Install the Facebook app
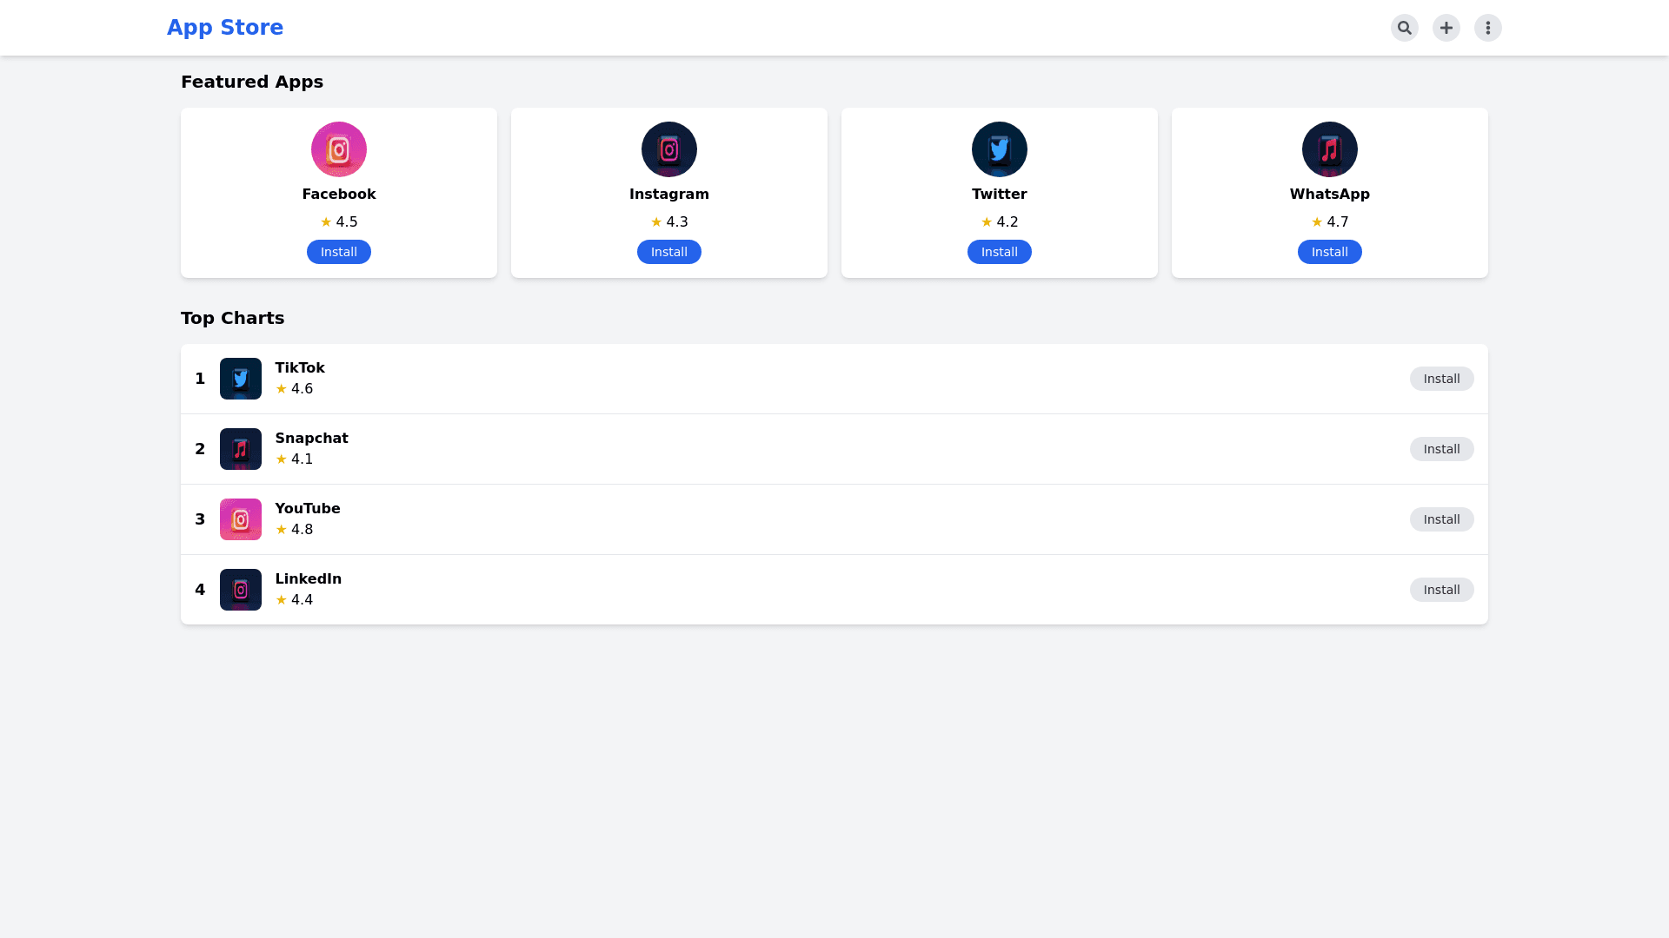This screenshot has height=938, width=1669. (x=339, y=252)
